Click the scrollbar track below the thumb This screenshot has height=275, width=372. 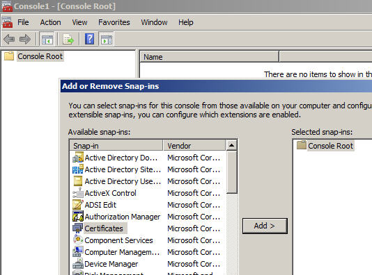coord(231,234)
